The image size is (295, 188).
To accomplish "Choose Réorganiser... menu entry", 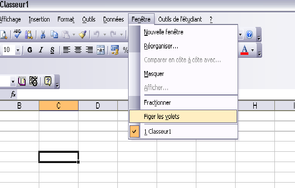I will click(x=183, y=46).
